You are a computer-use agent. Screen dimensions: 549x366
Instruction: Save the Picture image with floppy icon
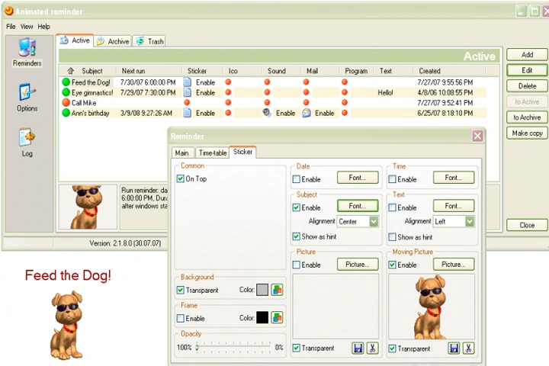coord(358,348)
